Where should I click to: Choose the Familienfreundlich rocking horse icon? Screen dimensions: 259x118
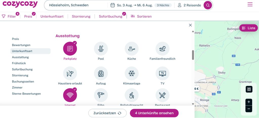coord(162,49)
